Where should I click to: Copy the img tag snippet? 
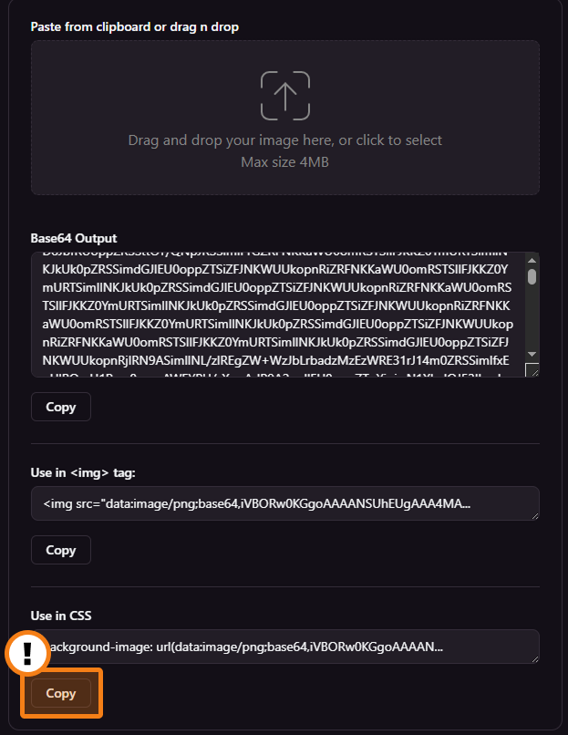click(x=61, y=550)
